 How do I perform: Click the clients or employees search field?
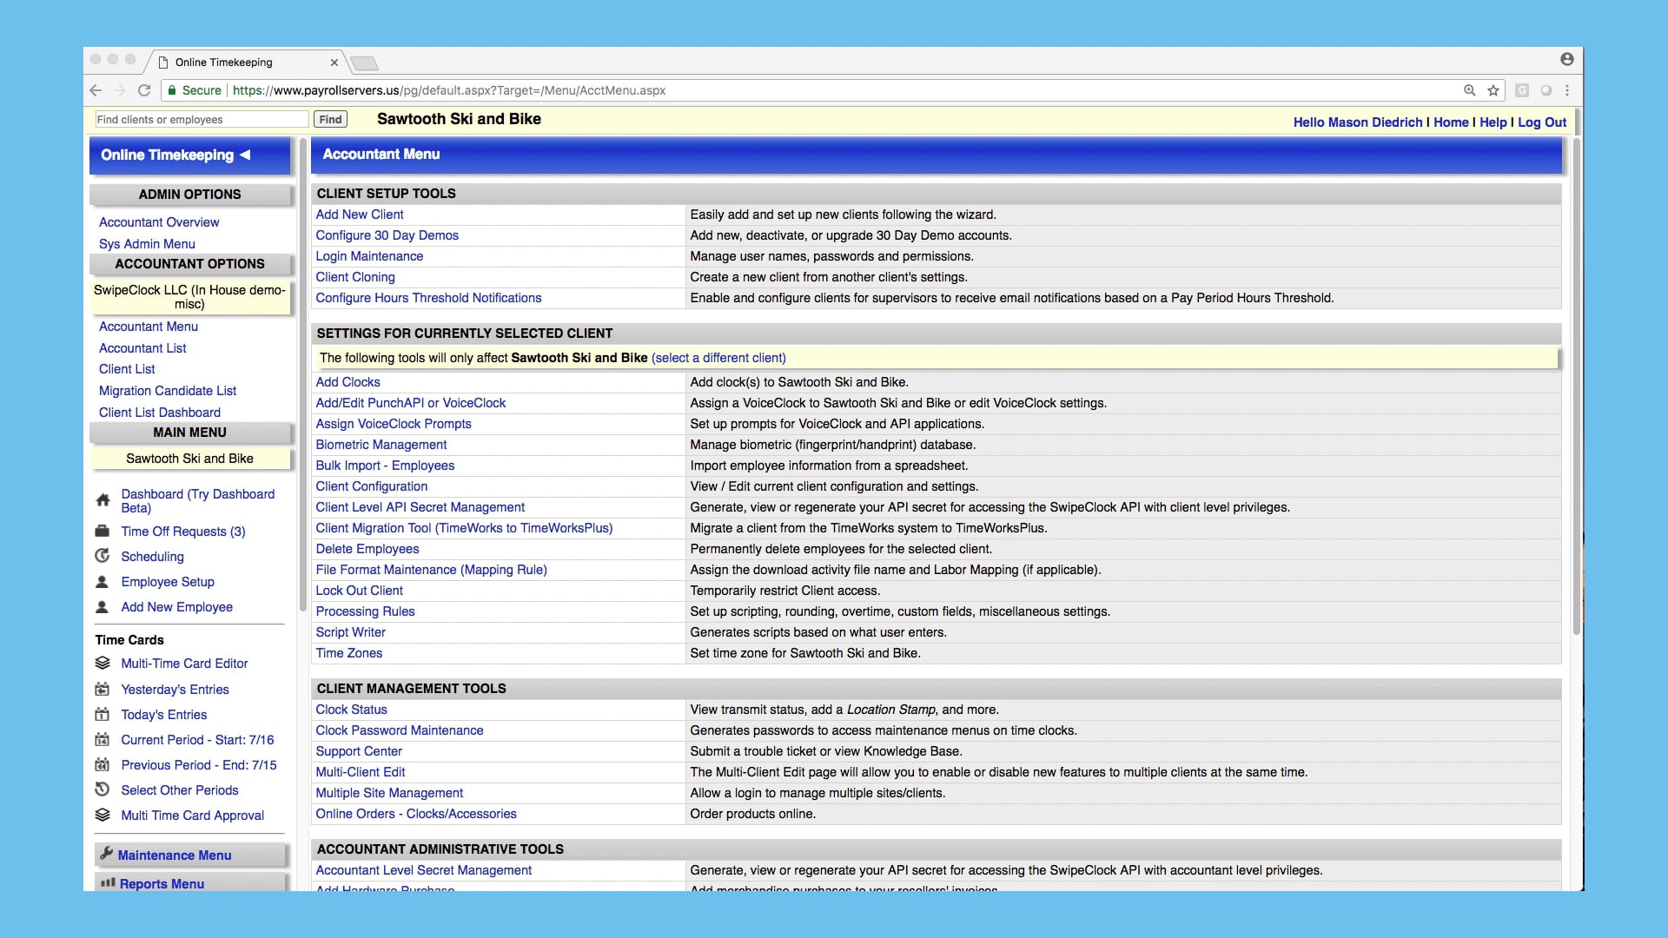[x=200, y=119]
